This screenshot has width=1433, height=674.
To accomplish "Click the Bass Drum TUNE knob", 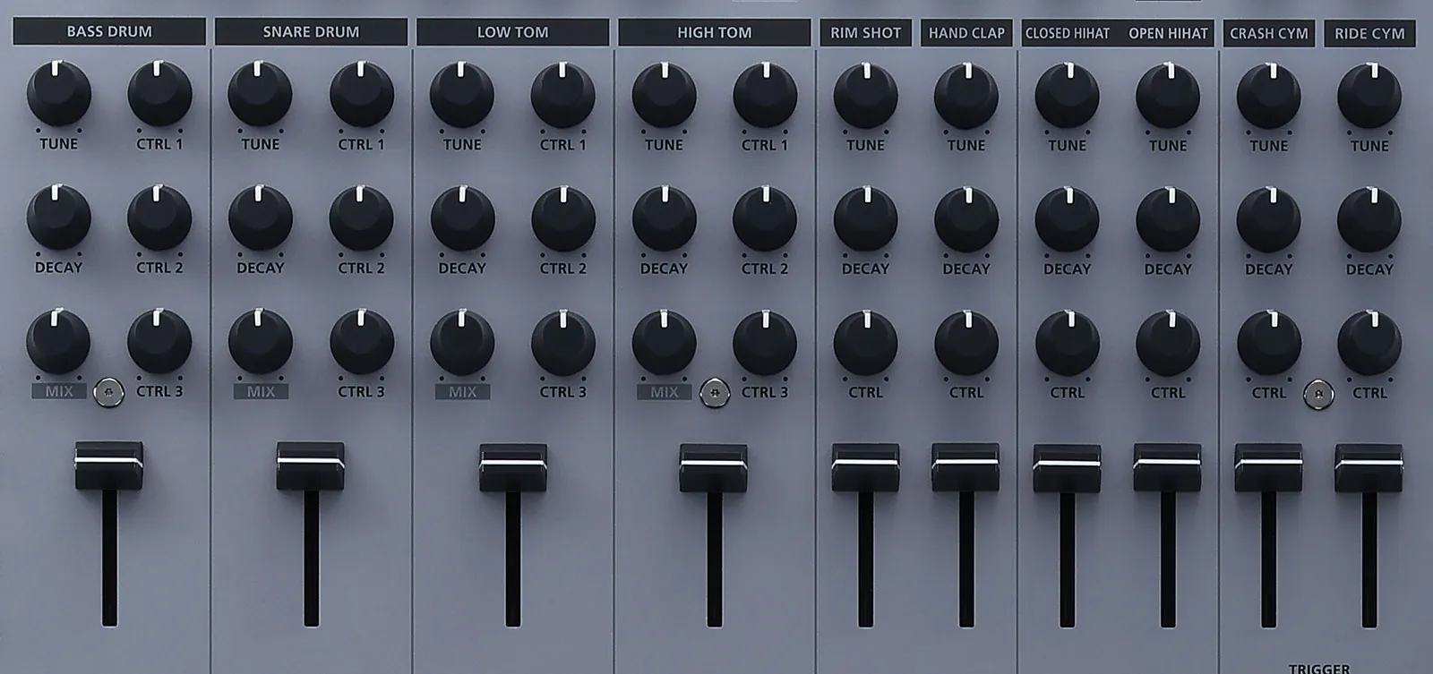I will 58,95.
